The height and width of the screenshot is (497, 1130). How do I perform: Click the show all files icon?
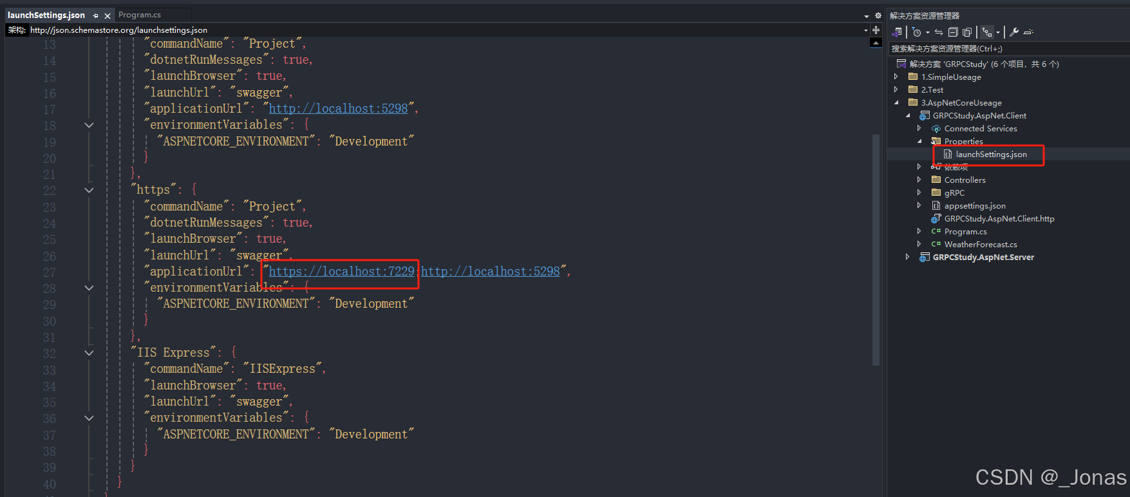point(967,32)
